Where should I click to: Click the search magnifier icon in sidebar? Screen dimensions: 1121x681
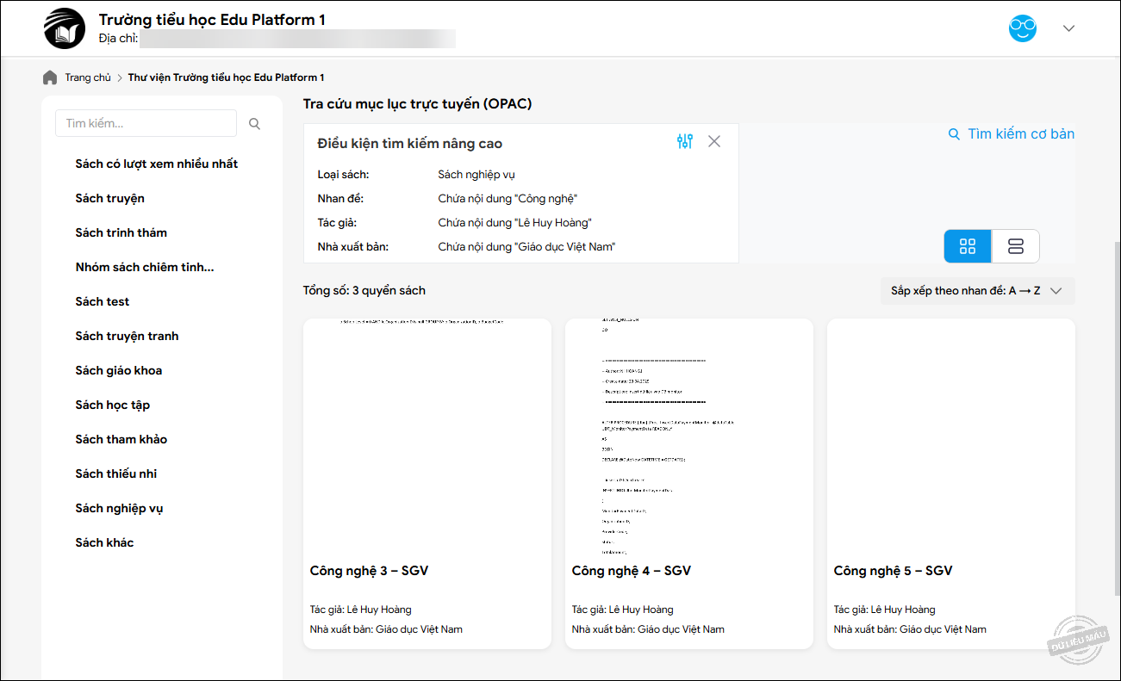click(x=254, y=124)
